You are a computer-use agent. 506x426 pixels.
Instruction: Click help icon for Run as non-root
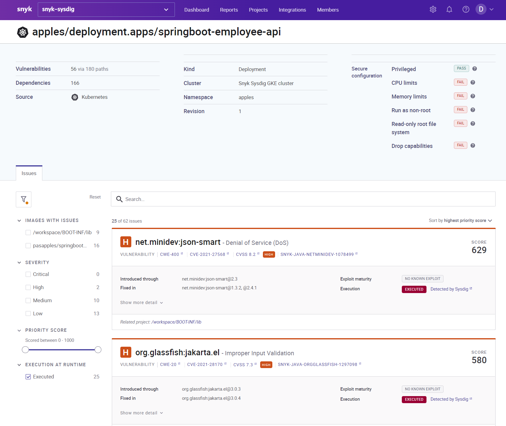pyautogui.click(x=473, y=110)
